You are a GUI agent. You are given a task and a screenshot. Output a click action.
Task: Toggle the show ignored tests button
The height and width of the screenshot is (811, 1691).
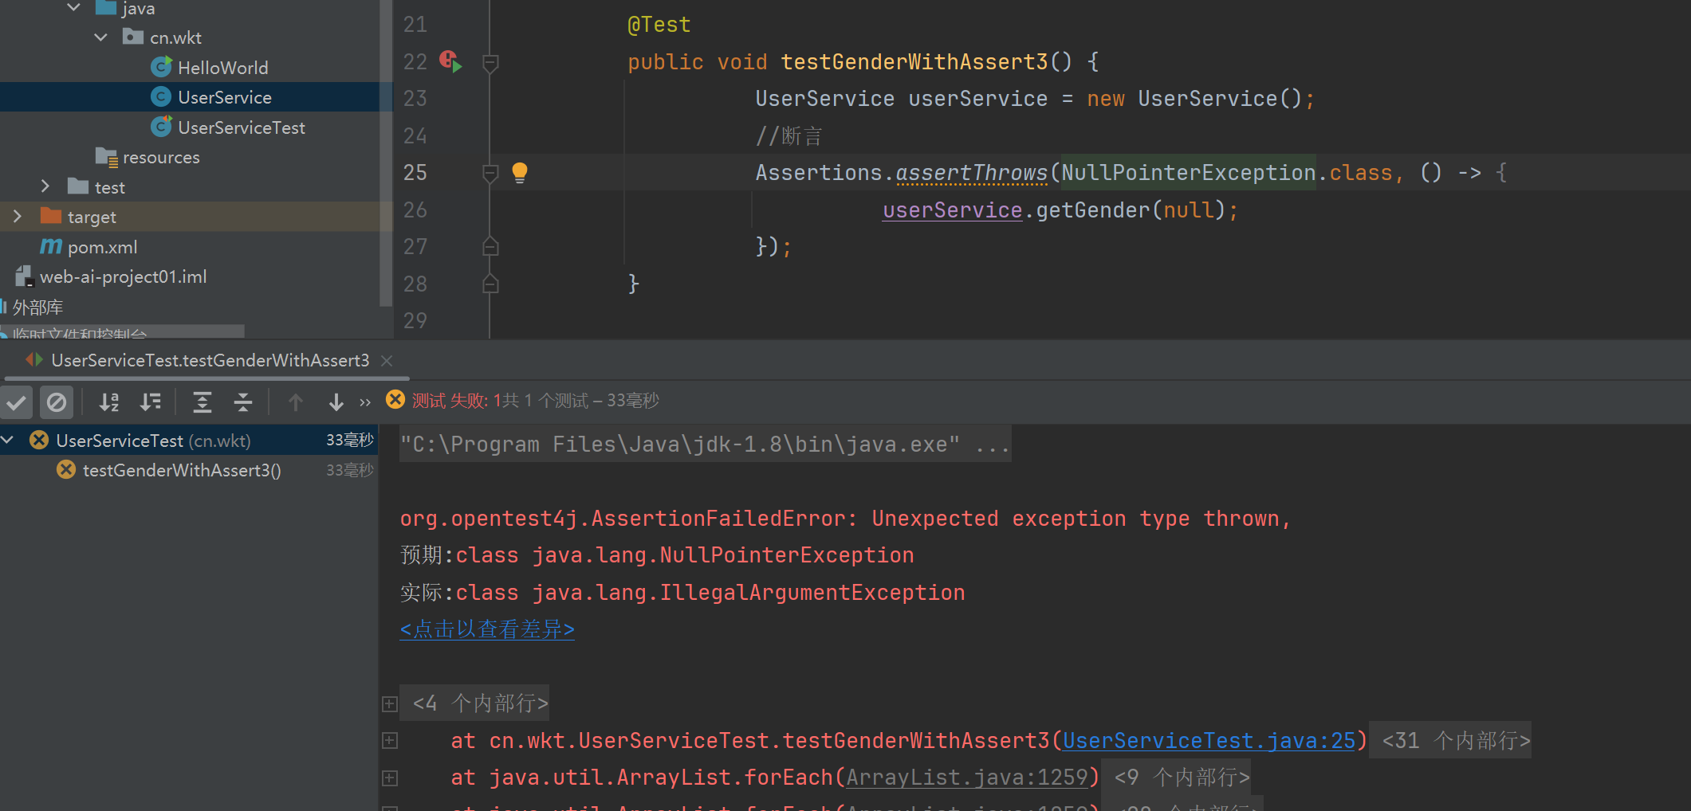57,402
